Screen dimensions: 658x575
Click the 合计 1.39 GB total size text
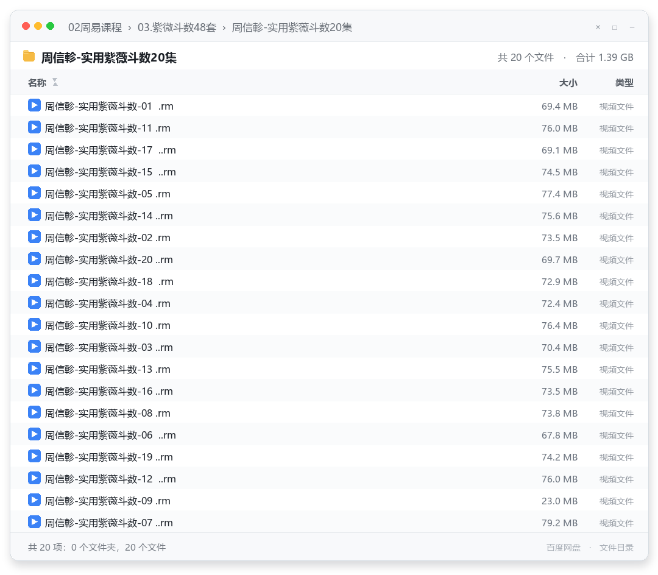click(x=604, y=57)
